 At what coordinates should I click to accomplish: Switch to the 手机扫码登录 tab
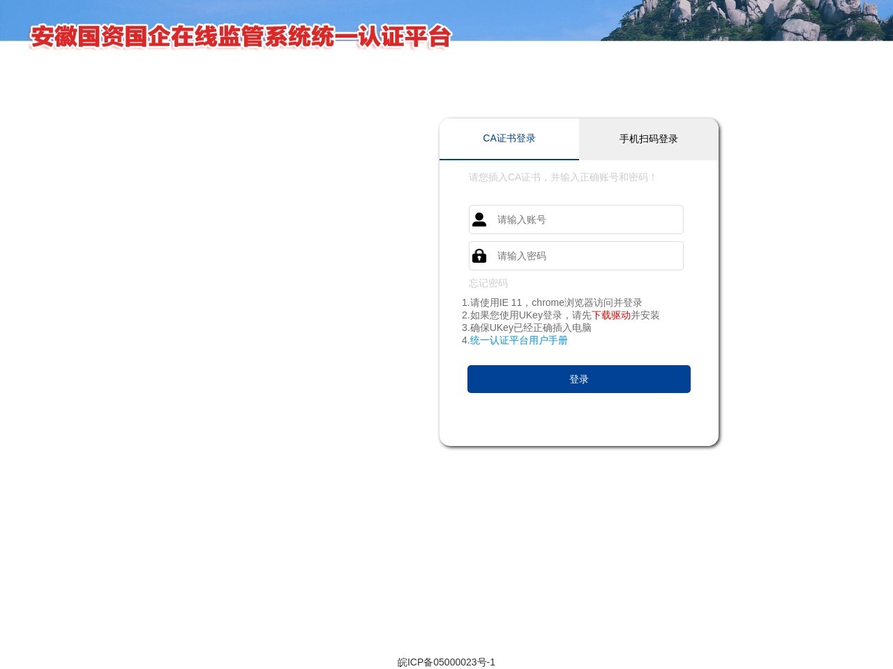point(648,139)
